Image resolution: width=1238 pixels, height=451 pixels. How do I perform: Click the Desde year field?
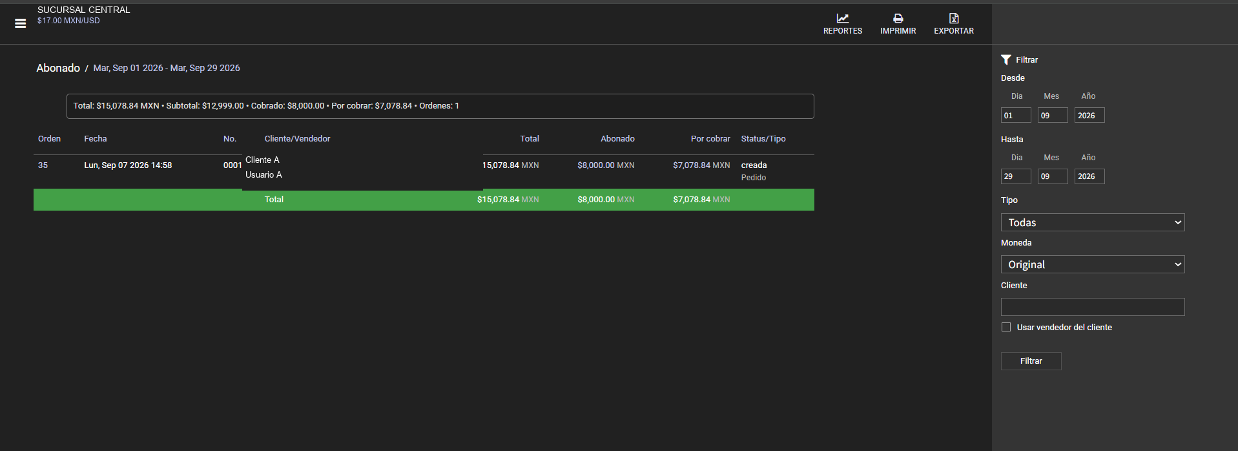pos(1089,116)
